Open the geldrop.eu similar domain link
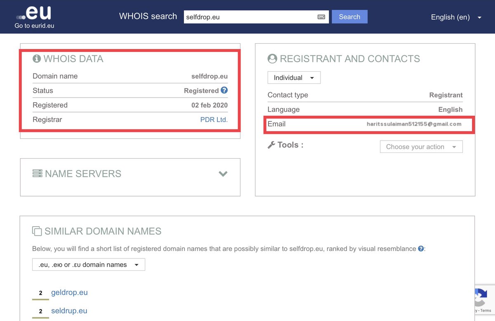495x321 pixels. (x=69, y=293)
